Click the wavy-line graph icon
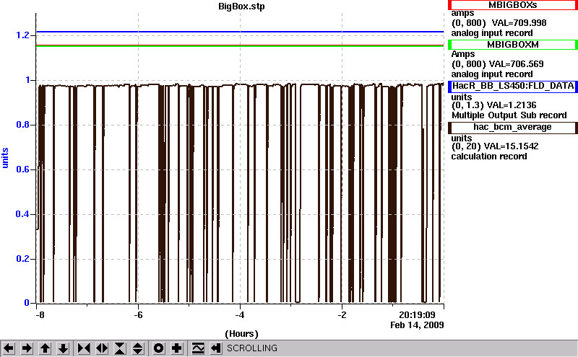Screen dimensions: 578x357 click(x=198, y=348)
